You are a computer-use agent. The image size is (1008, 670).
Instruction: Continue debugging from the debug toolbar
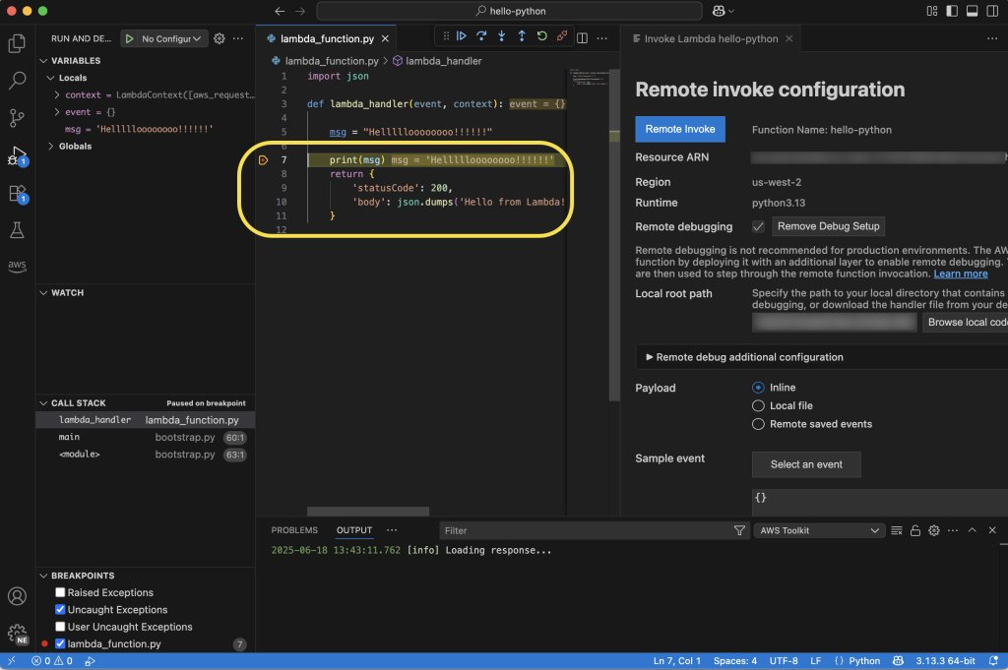tap(462, 35)
